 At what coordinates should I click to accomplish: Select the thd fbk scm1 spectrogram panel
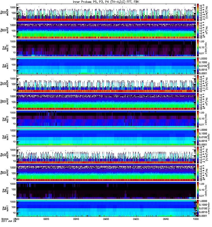click(x=106, y=137)
